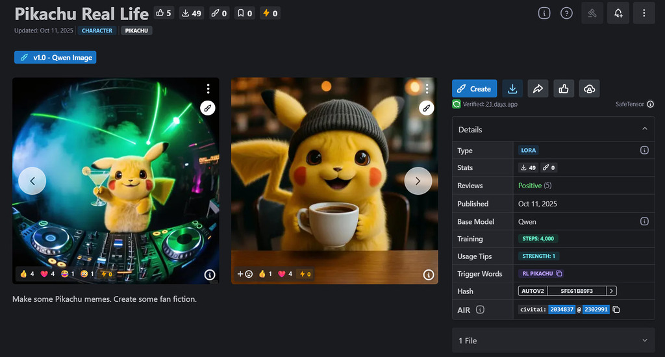Select the v1.0 - Qwen Image version tab
Image resolution: width=665 pixels, height=357 pixels.
pos(55,58)
